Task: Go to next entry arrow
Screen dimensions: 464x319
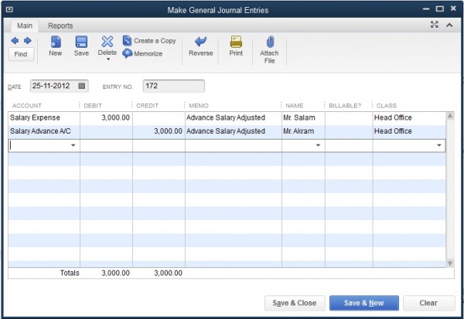Action: click(x=27, y=40)
